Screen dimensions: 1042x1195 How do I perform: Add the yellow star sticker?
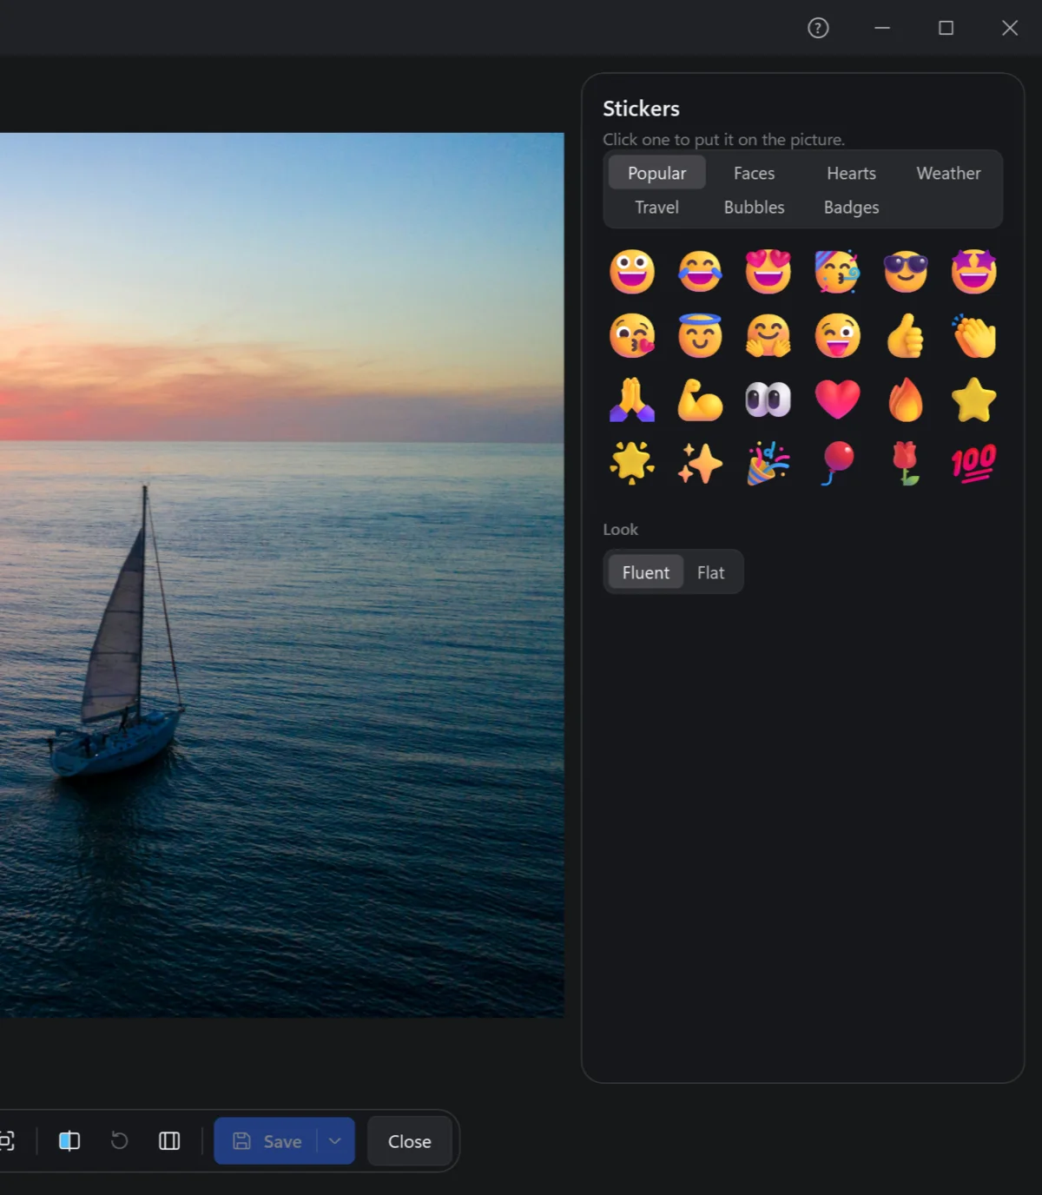(x=973, y=399)
